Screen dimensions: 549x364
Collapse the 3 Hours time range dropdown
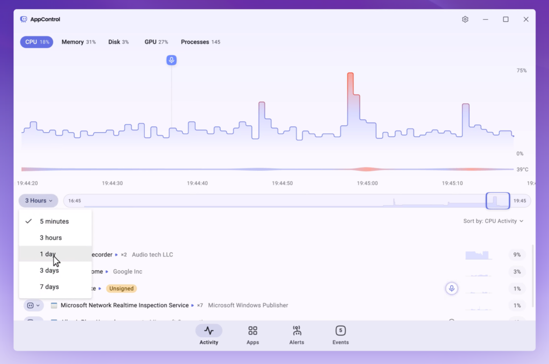(39, 201)
